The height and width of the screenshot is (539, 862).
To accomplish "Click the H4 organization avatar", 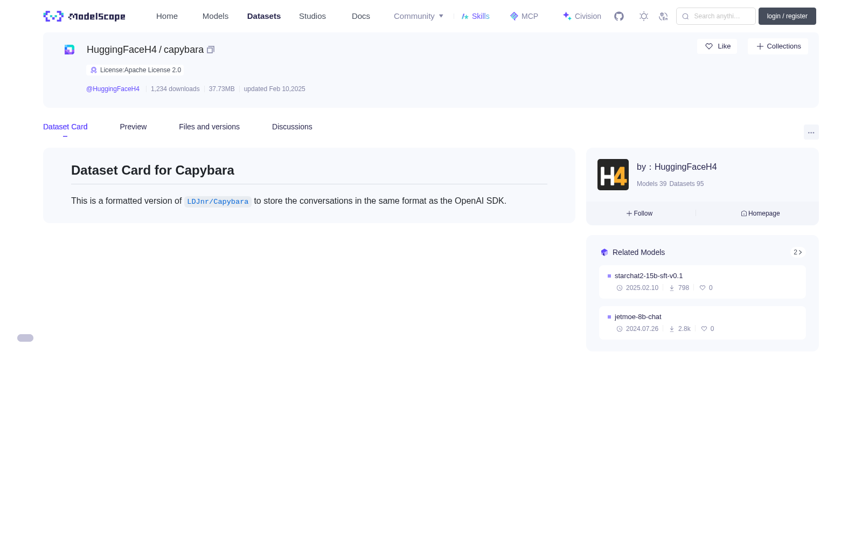I will pyautogui.click(x=613, y=175).
